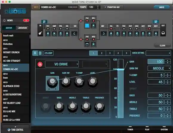Image resolution: width=173 pixels, height=133 pixels.
Task: Click the divider block icon
Action: (74, 33)
